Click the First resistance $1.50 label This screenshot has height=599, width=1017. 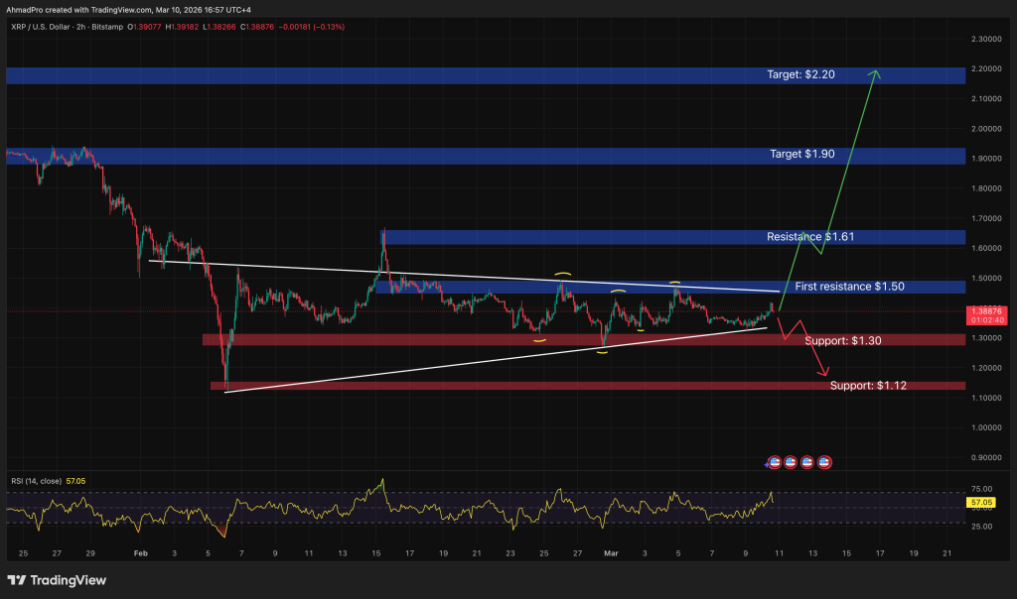point(848,287)
